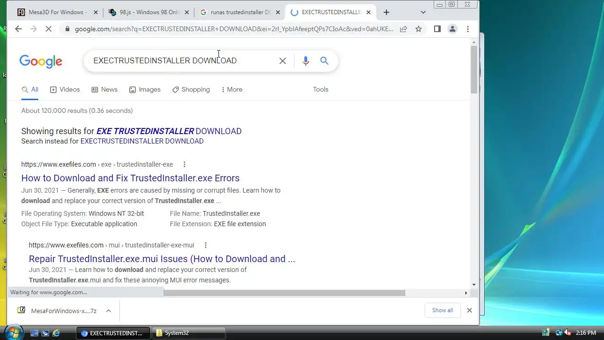Open the News results filter
The width and height of the screenshot is (604, 340).
tap(104, 89)
